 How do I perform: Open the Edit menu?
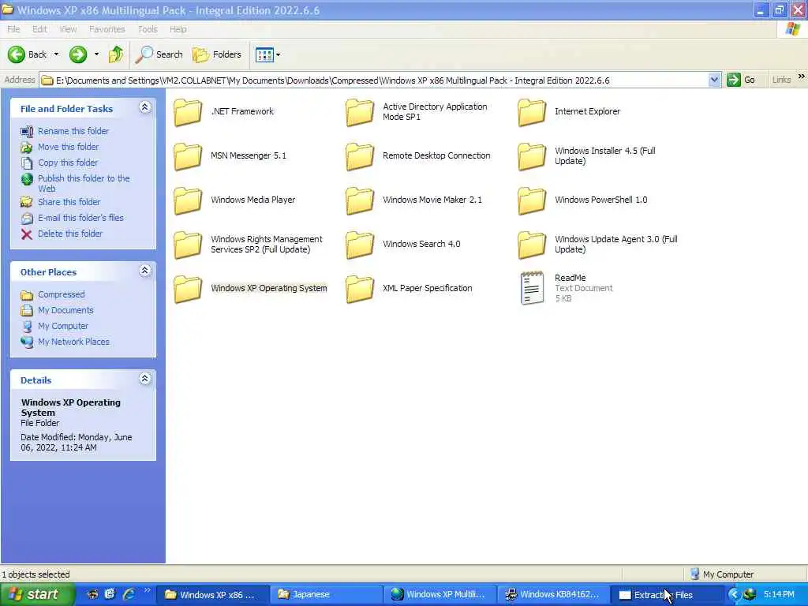pyautogui.click(x=39, y=29)
